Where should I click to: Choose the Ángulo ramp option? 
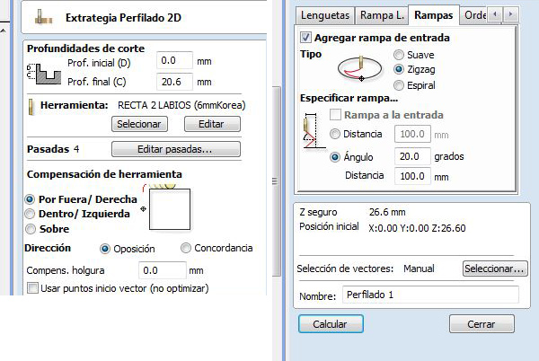335,157
